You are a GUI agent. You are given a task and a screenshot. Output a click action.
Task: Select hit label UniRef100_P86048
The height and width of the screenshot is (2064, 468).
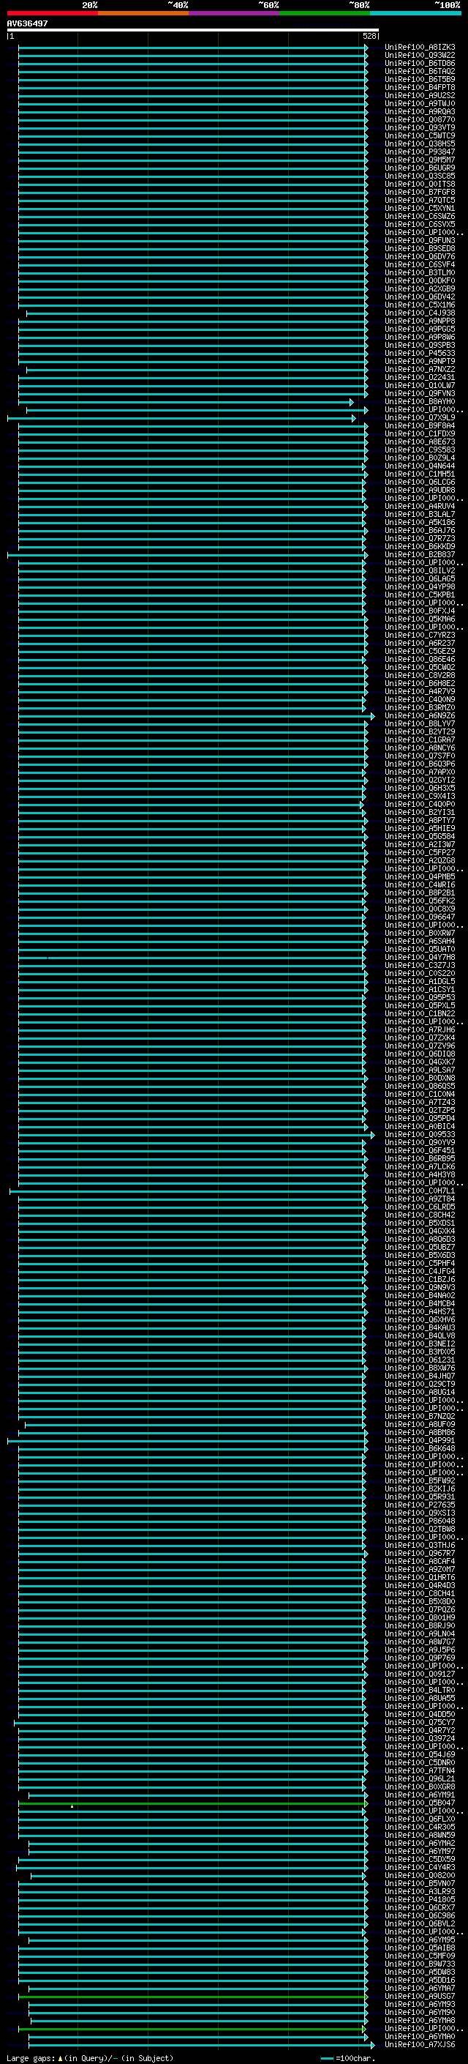coord(420,1521)
